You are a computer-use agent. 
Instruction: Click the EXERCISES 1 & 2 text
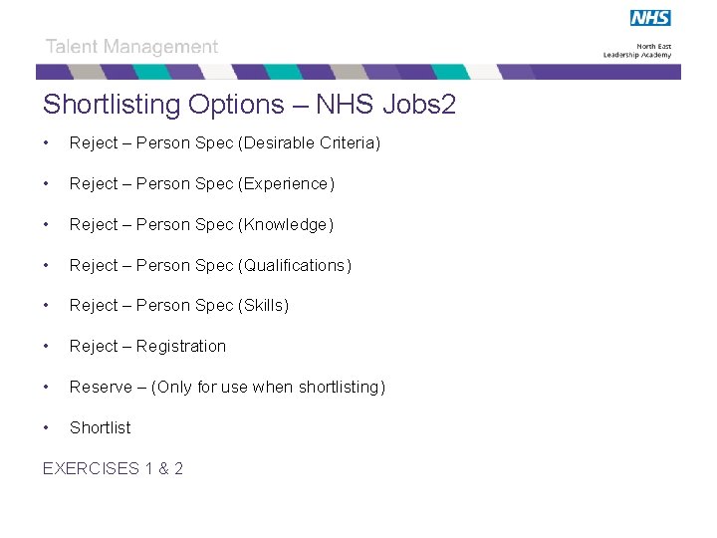click(113, 468)
